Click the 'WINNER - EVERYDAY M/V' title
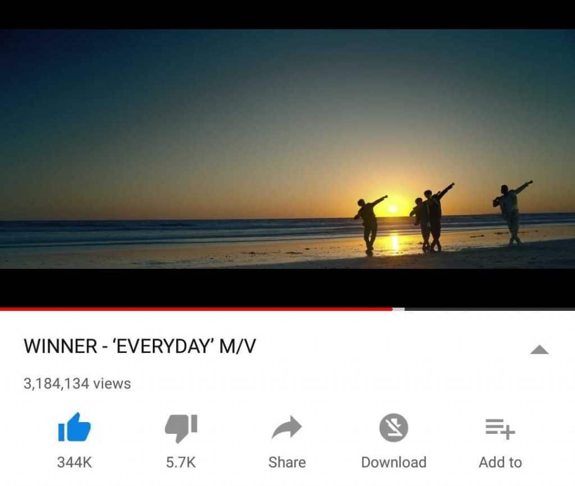The image size is (575, 486). point(140,346)
